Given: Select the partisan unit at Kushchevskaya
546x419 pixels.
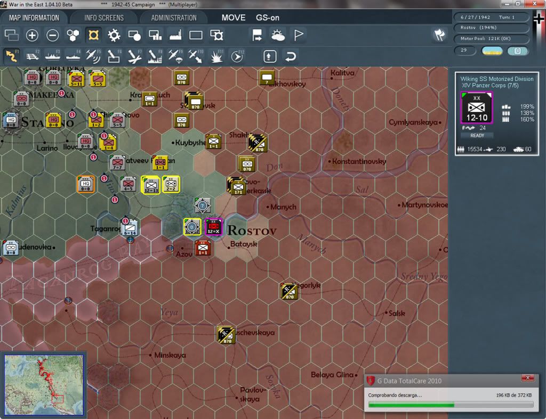Looking at the screenshot, I should tap(226, 335).
